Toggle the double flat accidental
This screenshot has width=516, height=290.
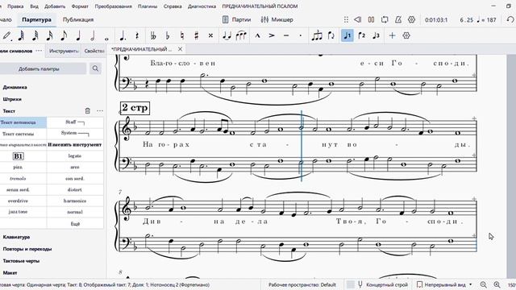(x=153, y=35)
